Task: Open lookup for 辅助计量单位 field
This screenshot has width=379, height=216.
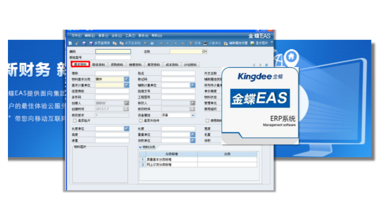Action: (x=192, y=85)
